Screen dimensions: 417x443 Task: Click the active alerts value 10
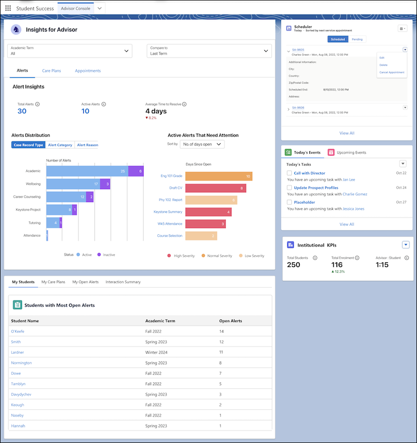click(85, 111)
